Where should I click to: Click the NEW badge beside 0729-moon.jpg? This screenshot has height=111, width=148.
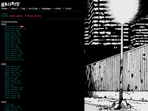22,27
